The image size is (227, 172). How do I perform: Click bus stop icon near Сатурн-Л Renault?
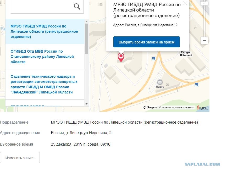154,59
